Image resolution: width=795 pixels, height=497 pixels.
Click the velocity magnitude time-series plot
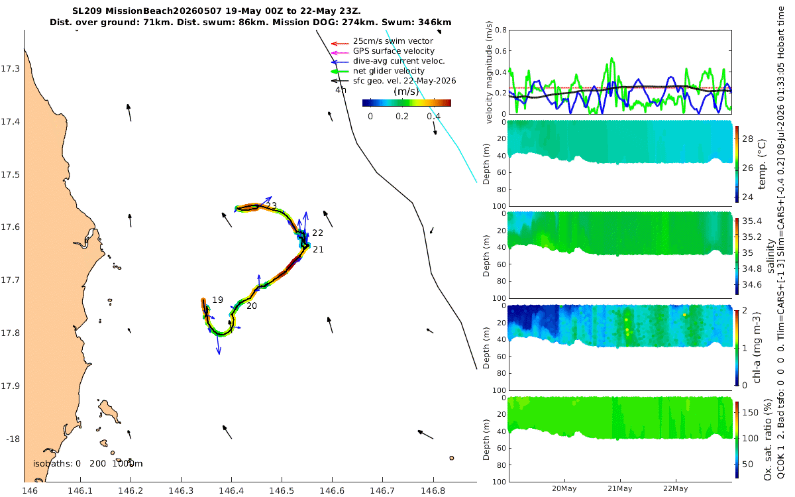pyautogui.click(x=619, y=72)
